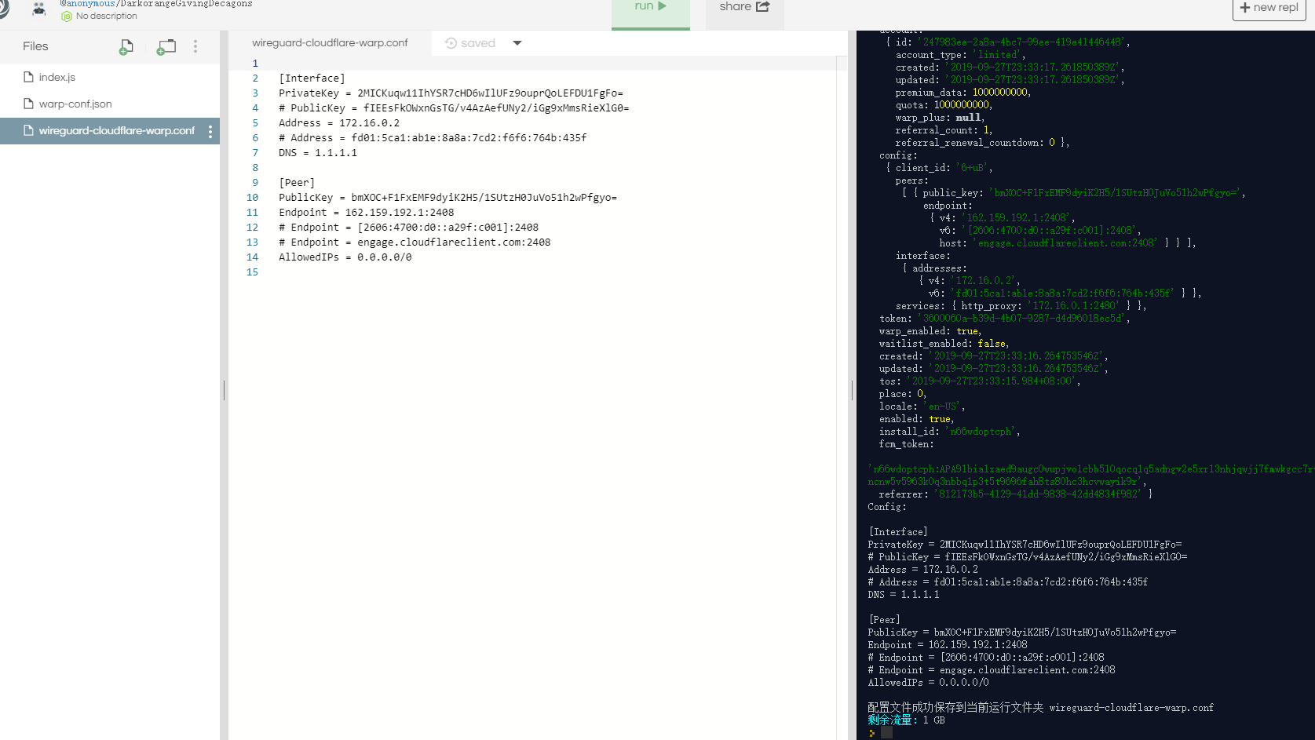Click the Repl.it logo in top-left

click(x=4, y=8)
